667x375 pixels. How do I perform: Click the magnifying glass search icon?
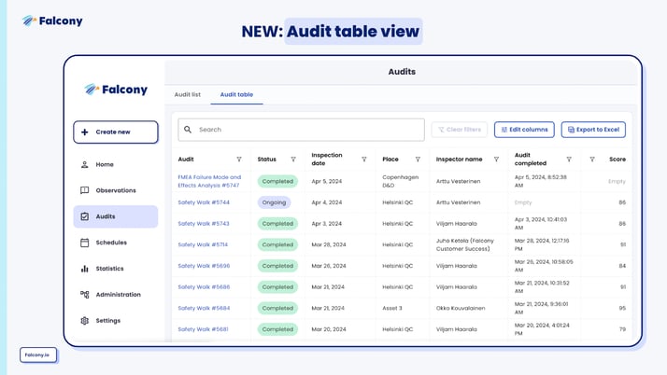point(188,130)
